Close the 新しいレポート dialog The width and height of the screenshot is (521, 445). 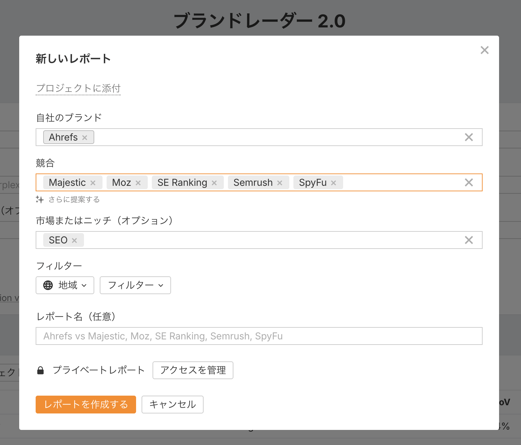[x=484, y=50]
